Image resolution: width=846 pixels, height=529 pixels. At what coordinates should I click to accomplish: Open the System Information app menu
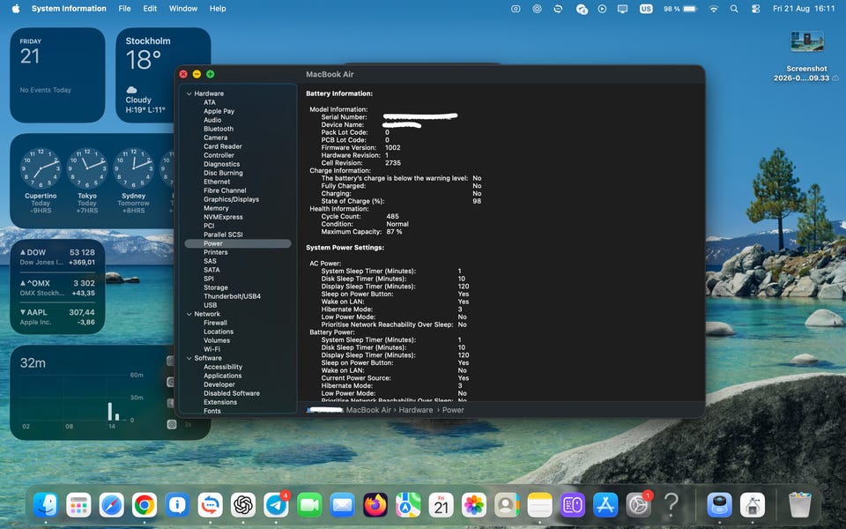(x=69, y=9)
